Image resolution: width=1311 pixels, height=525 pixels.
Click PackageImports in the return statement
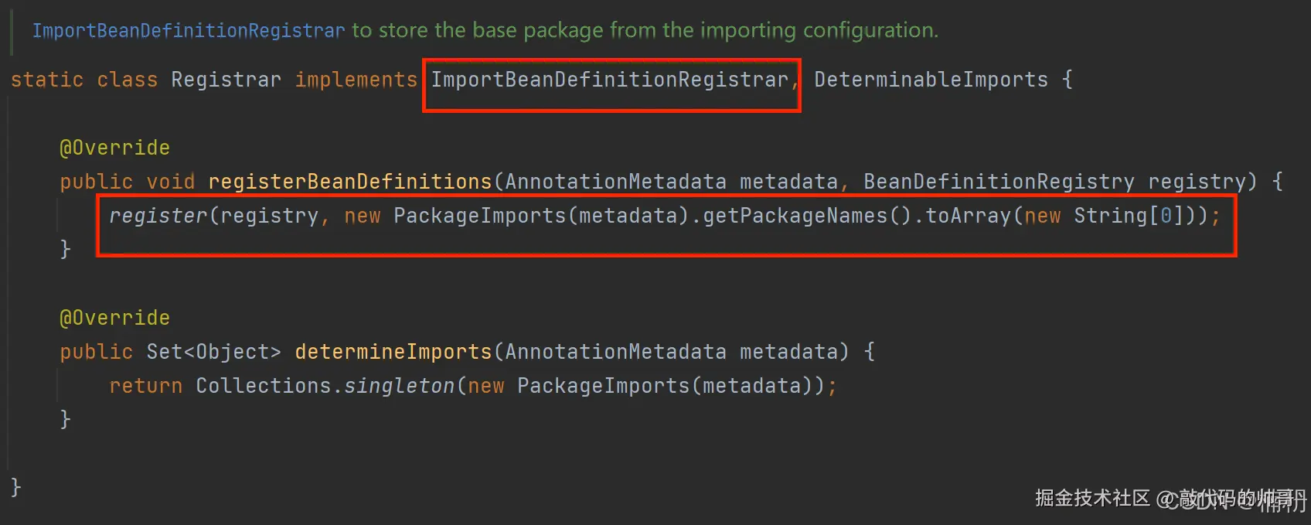pos(603,386)
